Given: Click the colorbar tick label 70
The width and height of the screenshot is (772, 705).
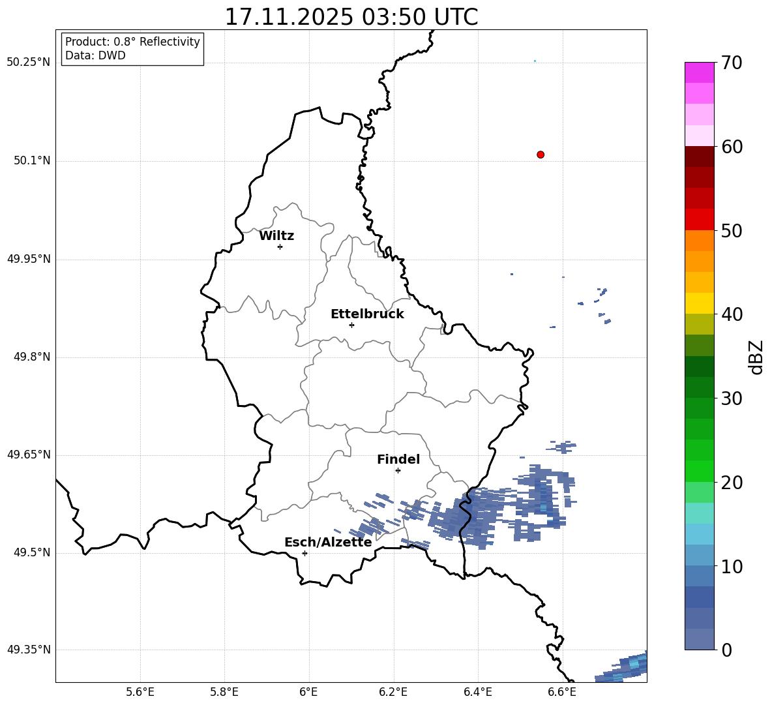Looking at the screenshot, I should tap(732, 63).
